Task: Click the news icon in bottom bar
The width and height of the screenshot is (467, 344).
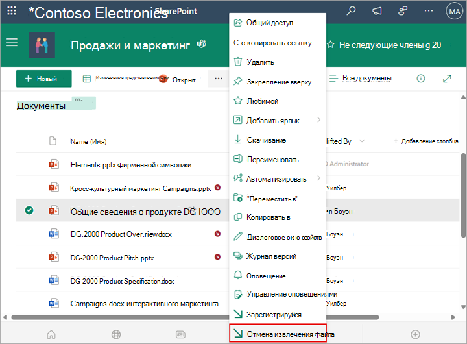Action: point(180,334)
